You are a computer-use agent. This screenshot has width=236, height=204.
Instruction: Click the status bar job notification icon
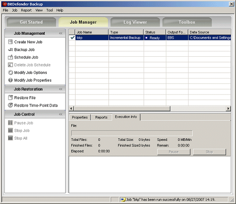[x=123, y=200]
